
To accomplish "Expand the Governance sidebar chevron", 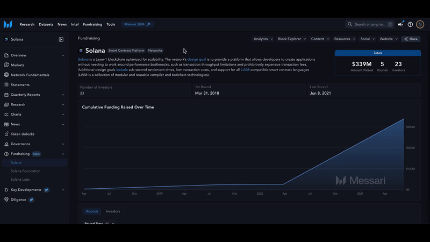I will [x=63, y=144].
